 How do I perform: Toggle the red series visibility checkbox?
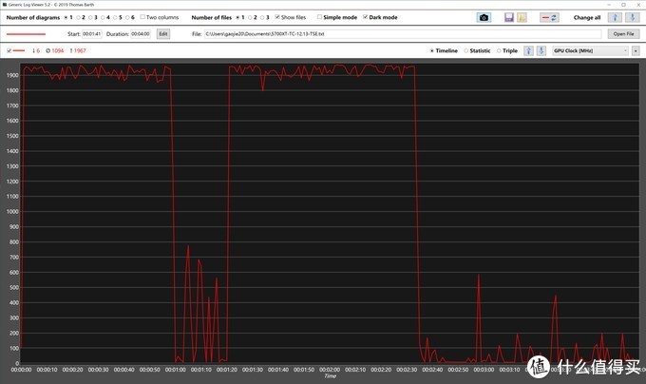[x=9, y=50]
